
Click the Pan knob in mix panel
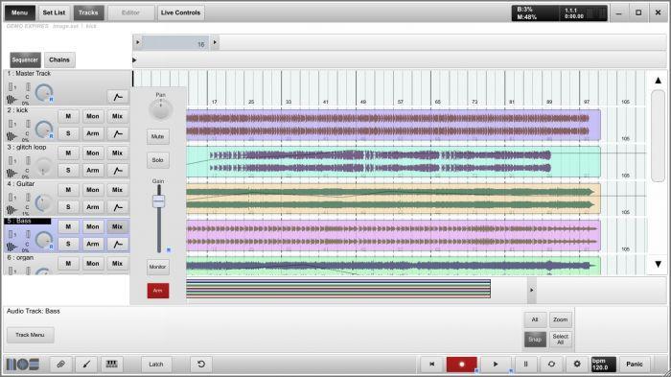tap(160, 108)
